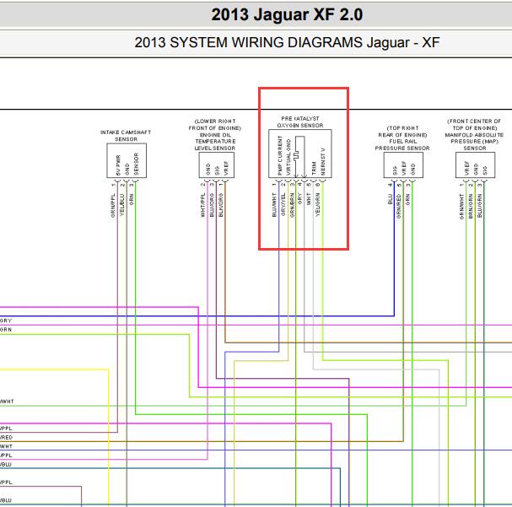Click the "GRN/PPL" wire label
The image size is (512, 507).
point(113,206)
